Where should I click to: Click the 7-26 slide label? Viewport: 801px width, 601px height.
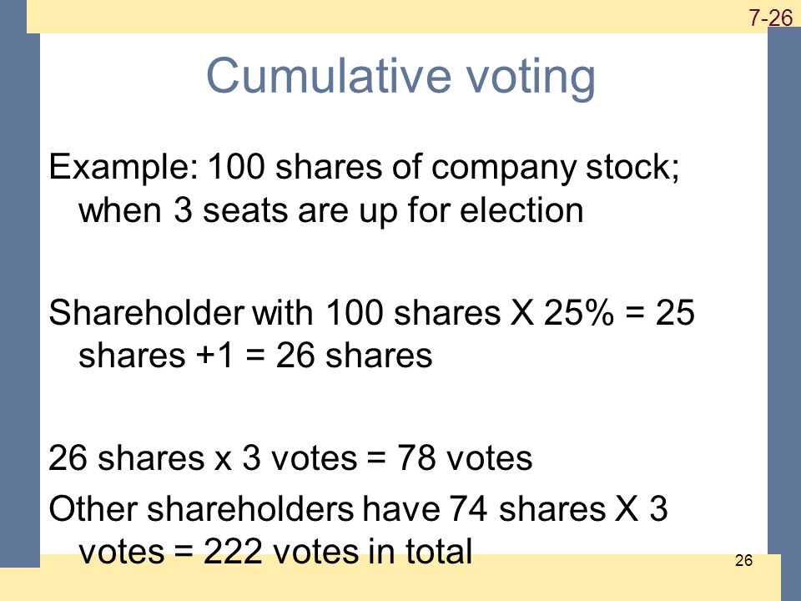(771, 18)
